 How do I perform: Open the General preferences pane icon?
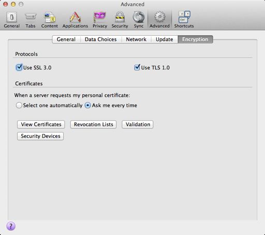pyautogui.click(x=12, y=17)
